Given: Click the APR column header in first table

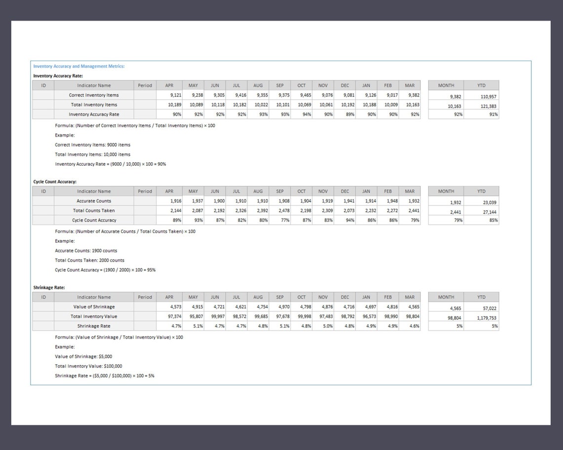Looking at the screenshot, I should click(169, 85).
